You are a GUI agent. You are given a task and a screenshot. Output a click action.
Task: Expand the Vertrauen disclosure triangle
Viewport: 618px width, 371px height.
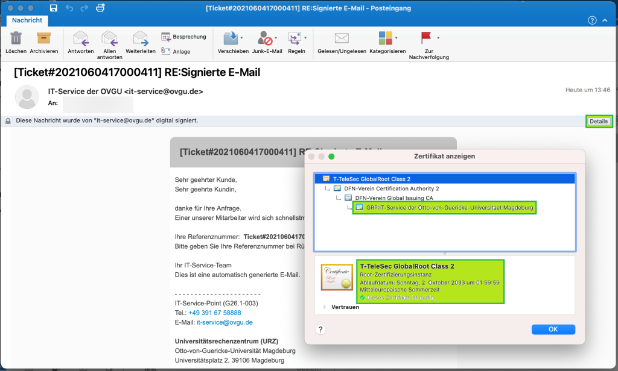324,307
